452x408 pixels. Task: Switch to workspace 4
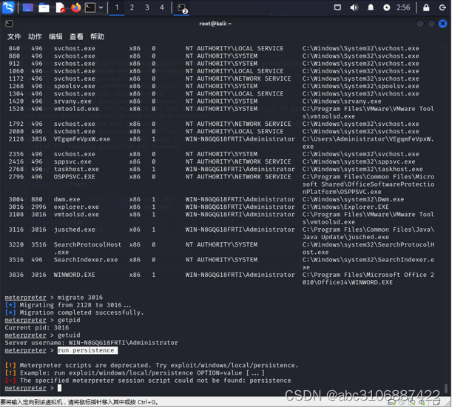tap(162, 7)
